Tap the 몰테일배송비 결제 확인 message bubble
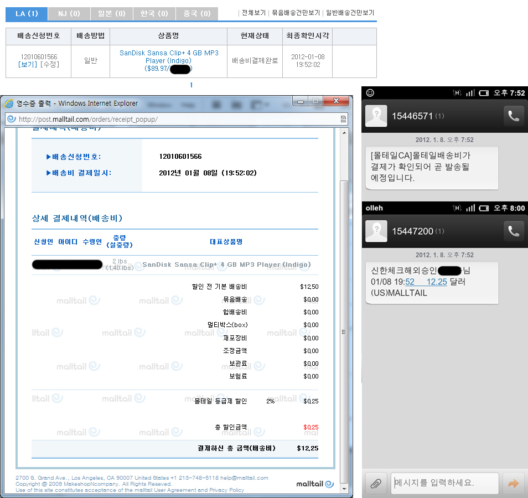528x498 pixels. coord(432,167)
